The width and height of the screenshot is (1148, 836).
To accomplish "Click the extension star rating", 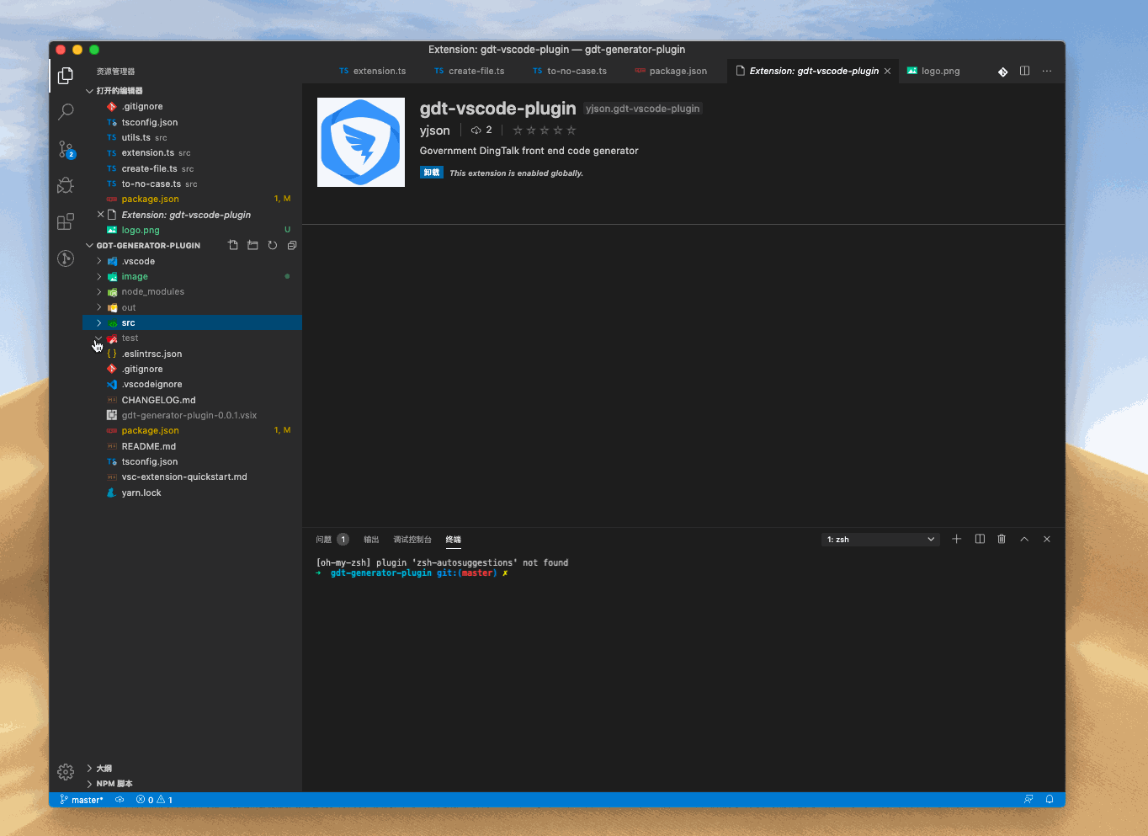I will click(x=545, y=130).
